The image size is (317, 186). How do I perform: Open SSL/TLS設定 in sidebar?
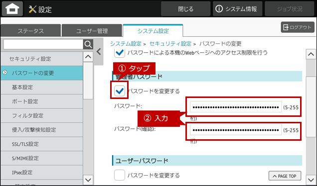coord(42,144)
